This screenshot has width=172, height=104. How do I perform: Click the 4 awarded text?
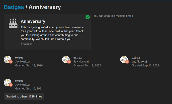tap(26, 44)
